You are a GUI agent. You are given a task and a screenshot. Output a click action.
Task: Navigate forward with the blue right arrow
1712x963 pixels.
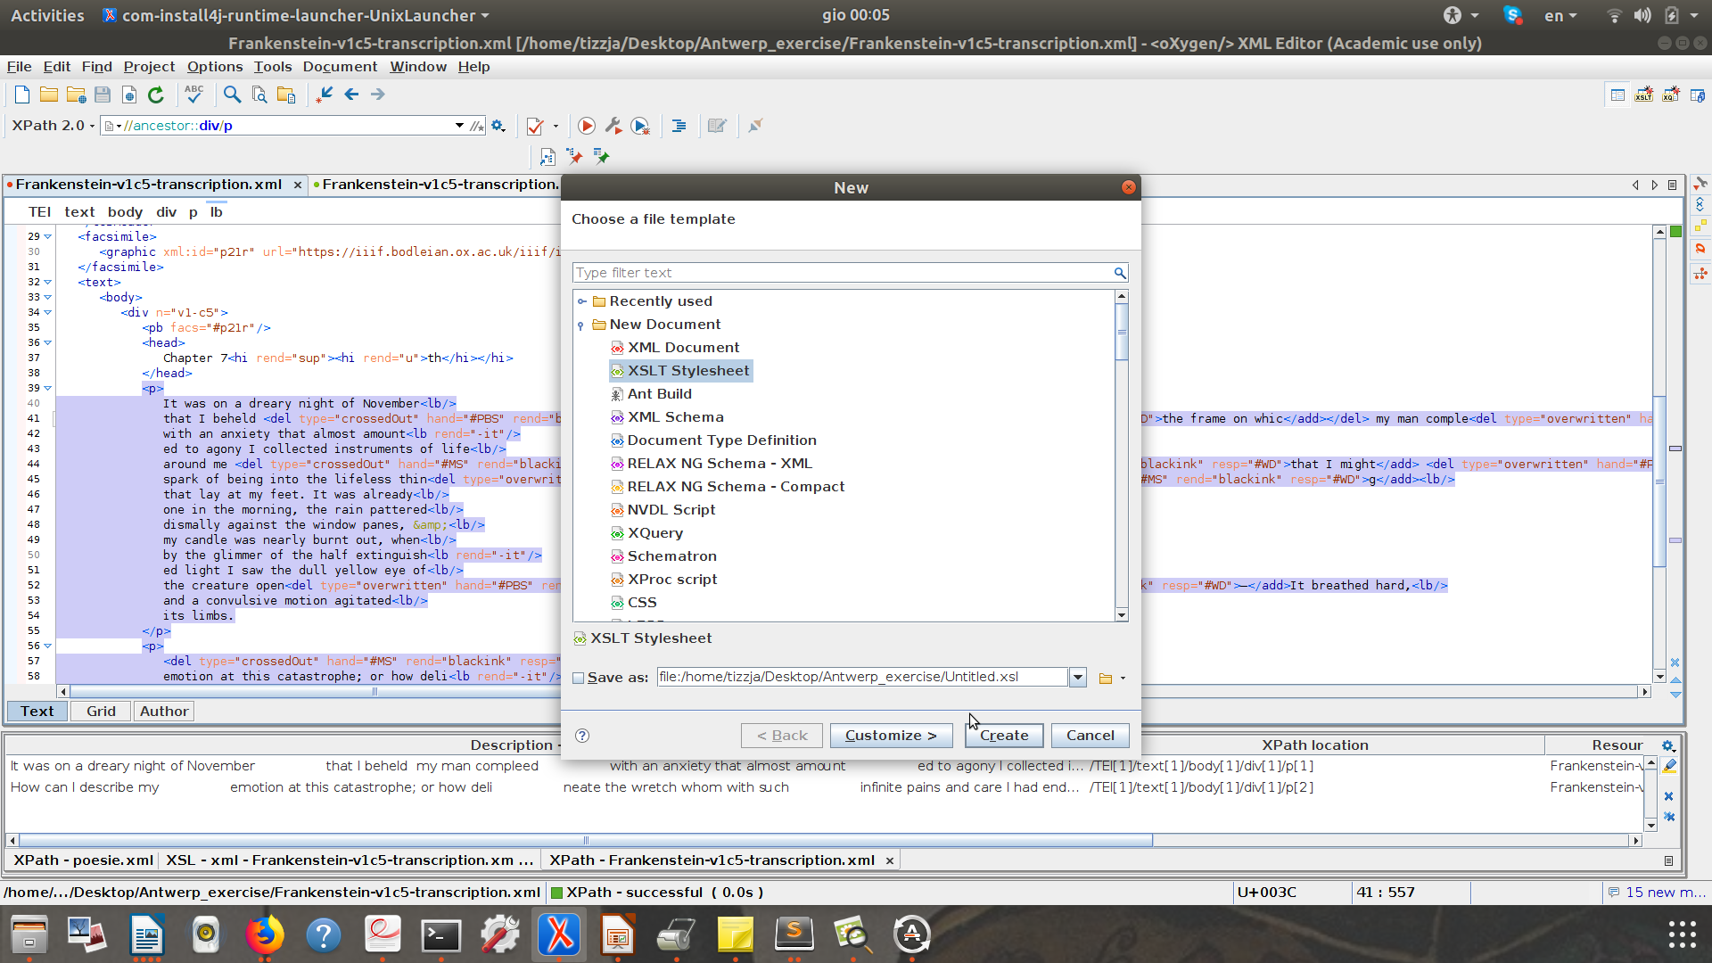tap(378, 95)
